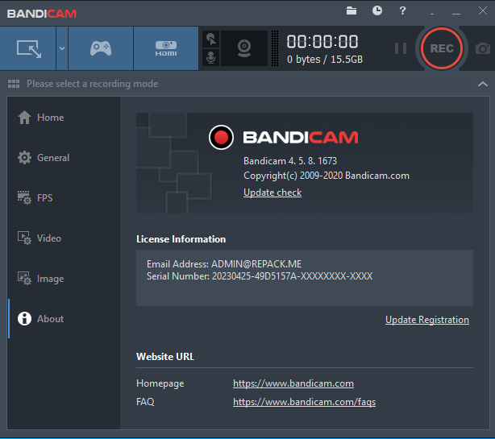Start recording with the REC button
495x439 pixels.
pos(441,48)
